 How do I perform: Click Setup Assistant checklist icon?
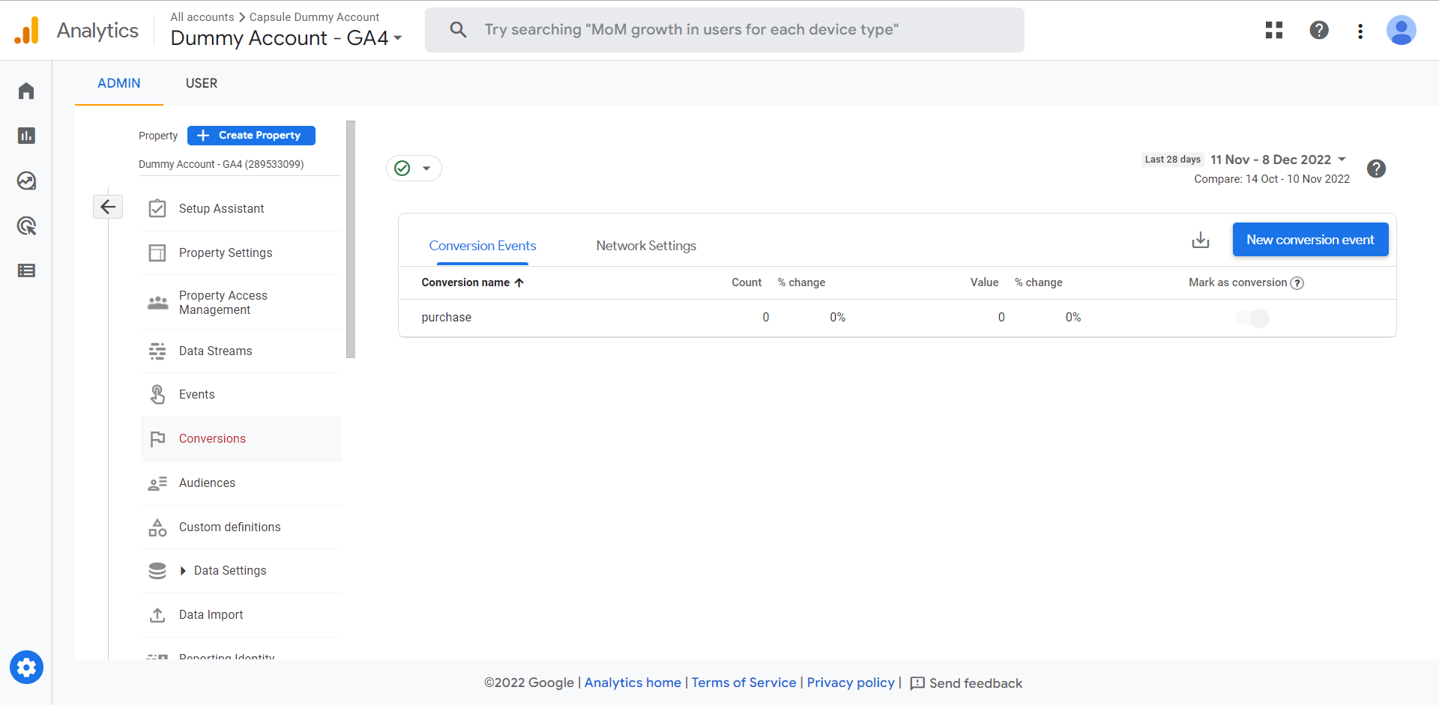point(157,208)
